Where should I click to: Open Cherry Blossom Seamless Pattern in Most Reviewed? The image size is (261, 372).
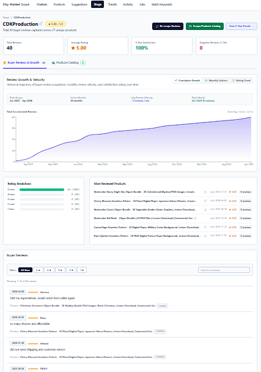coord(145,201)
